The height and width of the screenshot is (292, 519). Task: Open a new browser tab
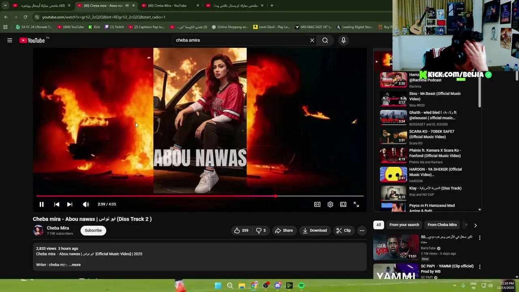pos(272,6)
